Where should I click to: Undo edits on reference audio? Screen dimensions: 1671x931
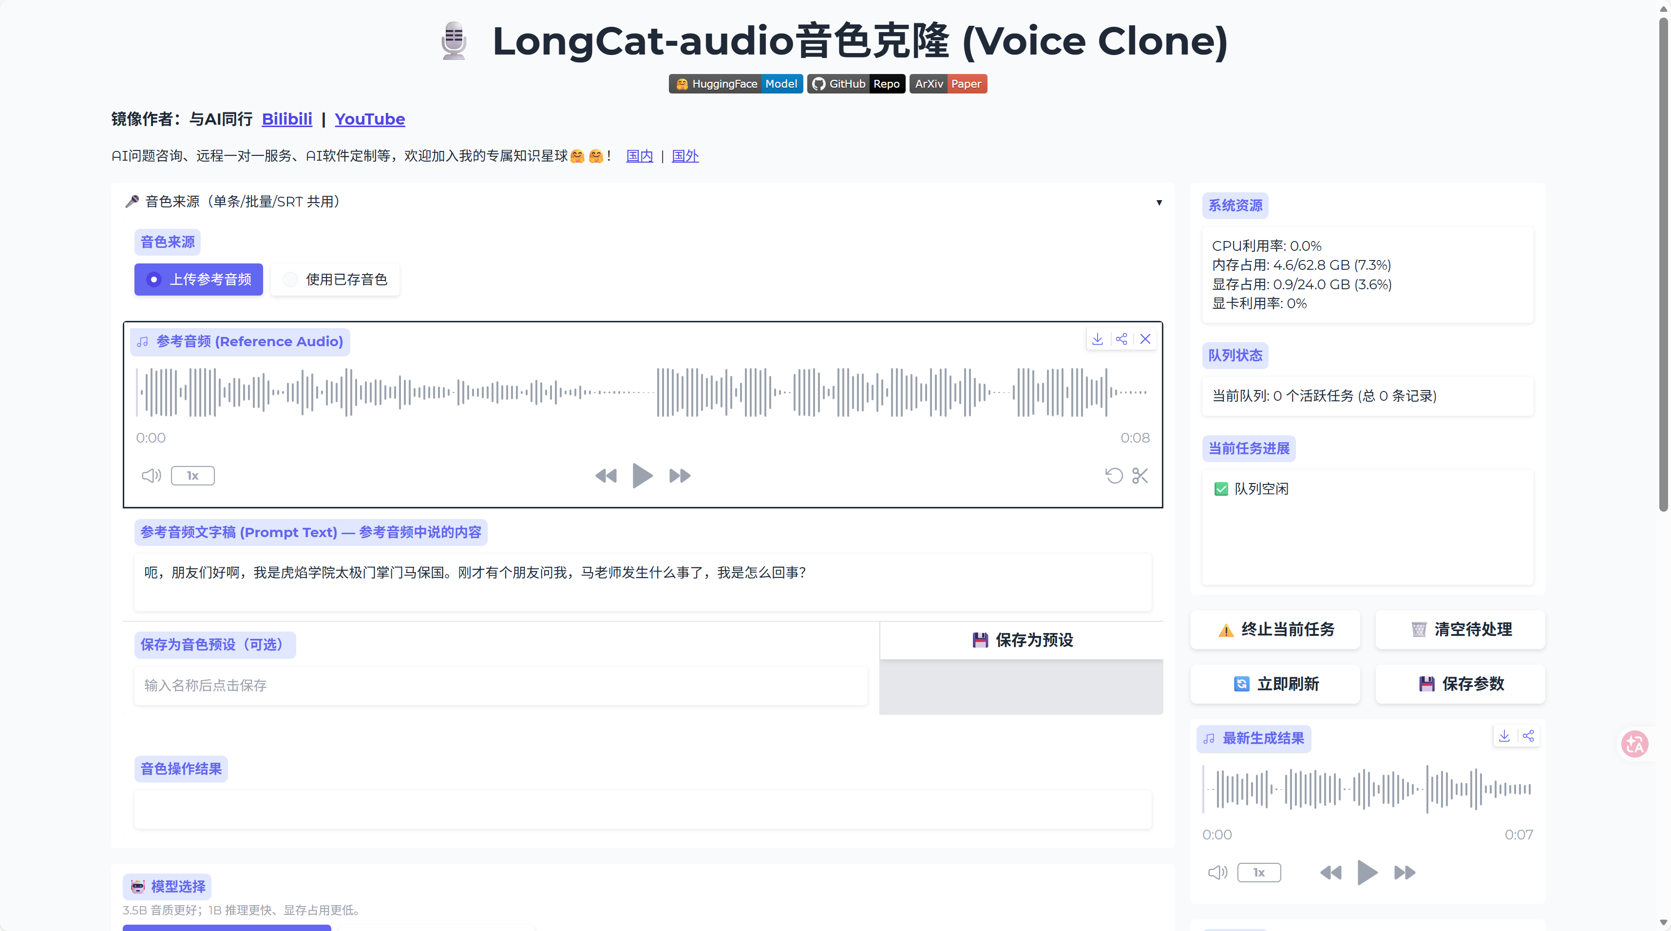pos(1114,476)
